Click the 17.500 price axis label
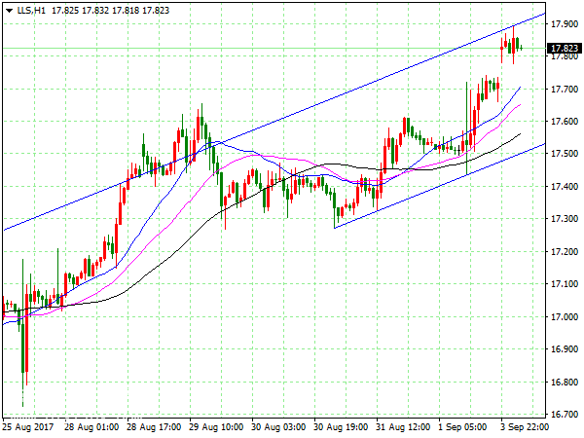Screen dimensions: 584x438 click(565, 154)
